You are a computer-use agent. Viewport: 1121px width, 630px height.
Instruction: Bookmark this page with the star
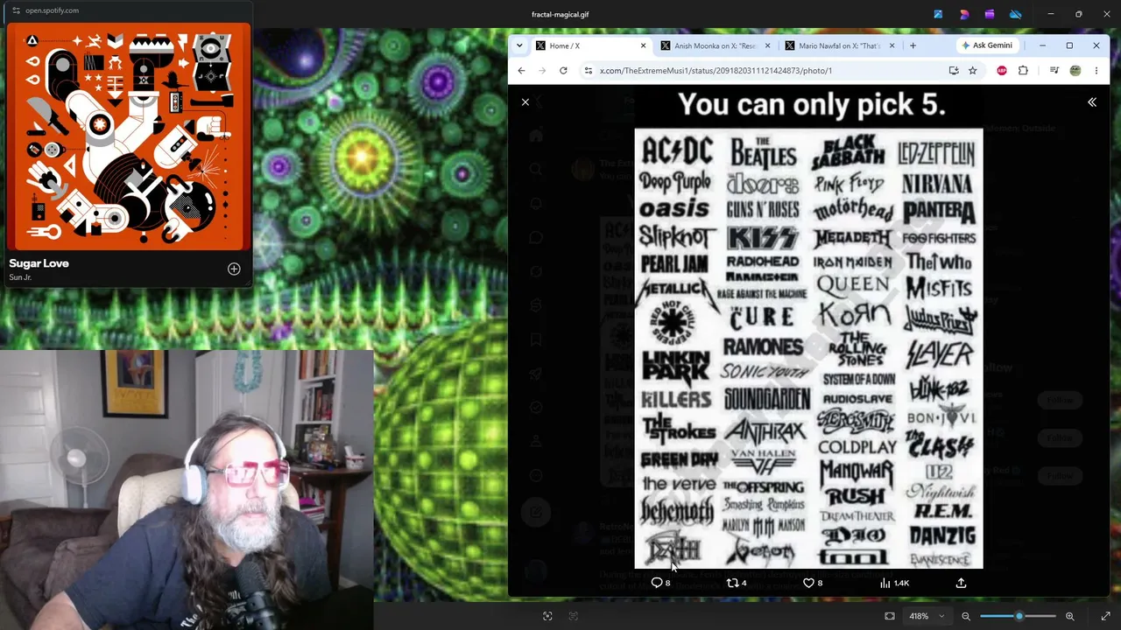[972, 71]
